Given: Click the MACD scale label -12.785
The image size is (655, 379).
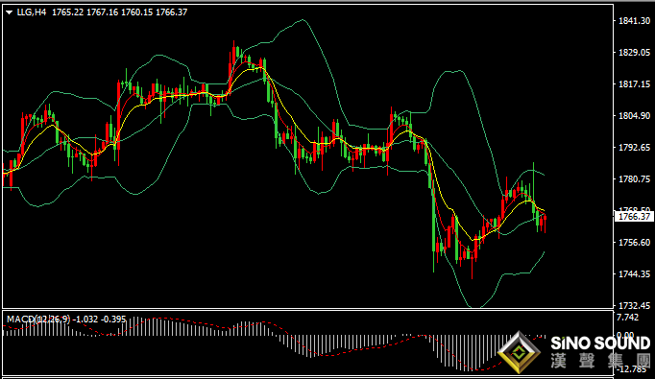Looking at the screenshot, I should point(632,369).
